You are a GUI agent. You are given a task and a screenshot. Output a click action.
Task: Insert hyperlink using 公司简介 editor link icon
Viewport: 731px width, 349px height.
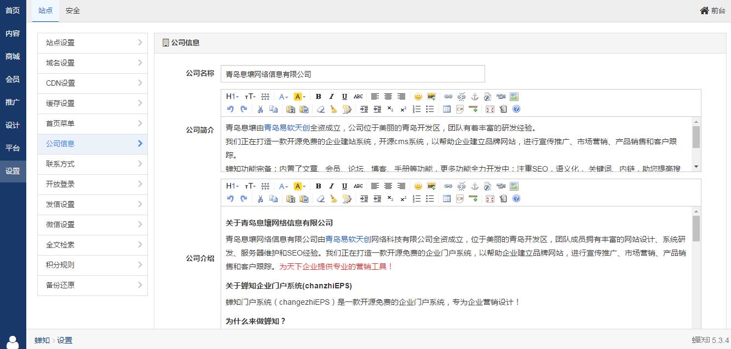[448, 97]
